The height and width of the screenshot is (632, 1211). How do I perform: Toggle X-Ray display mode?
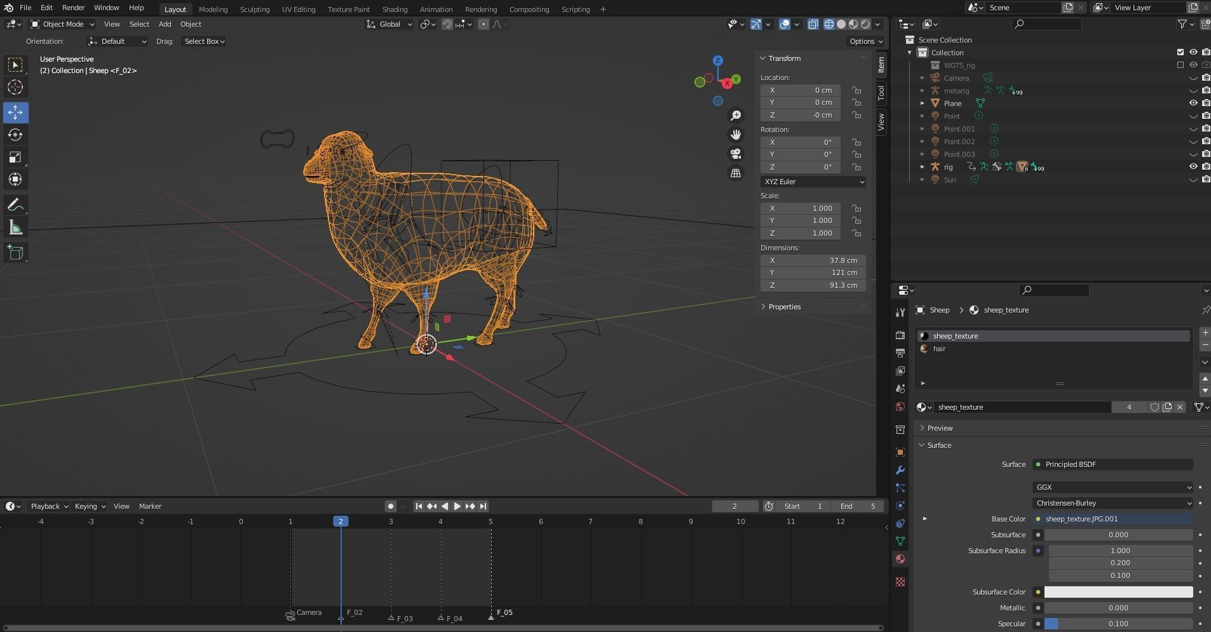[813, 24]
